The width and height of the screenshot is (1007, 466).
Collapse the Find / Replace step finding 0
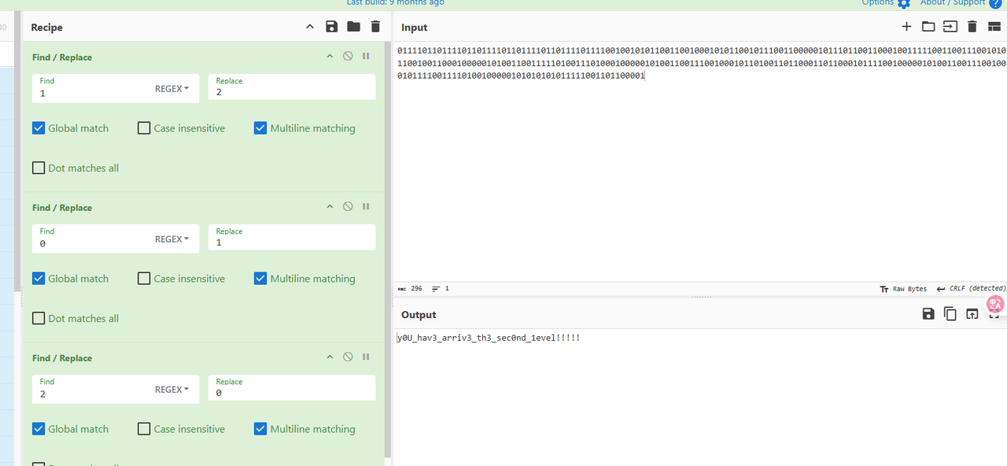point(330,207)
